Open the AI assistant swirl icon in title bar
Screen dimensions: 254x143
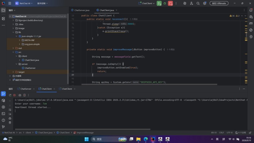(x=185, y=3)
